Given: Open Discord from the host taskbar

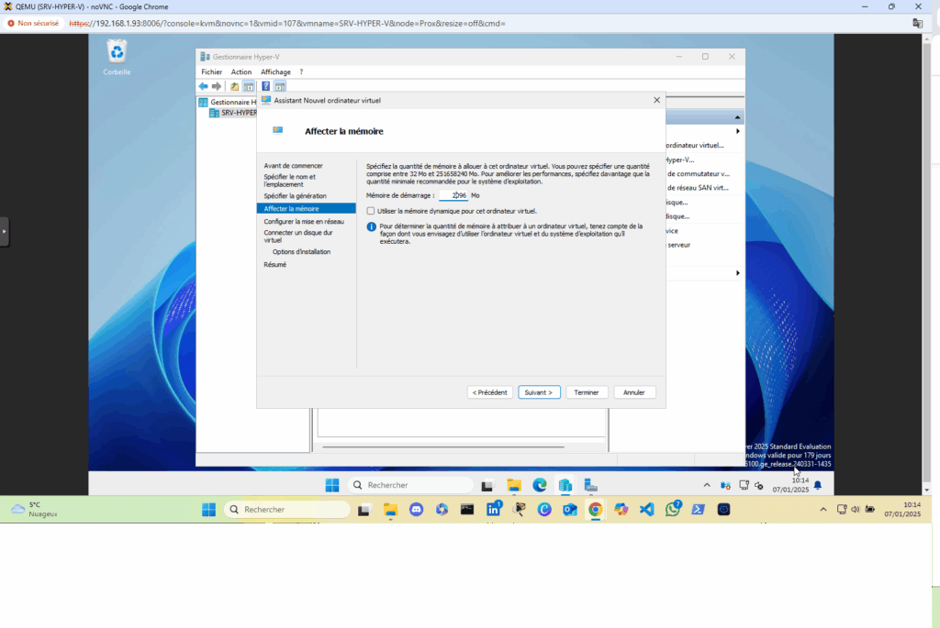Looking at the screenshot, I should (416, 510).
